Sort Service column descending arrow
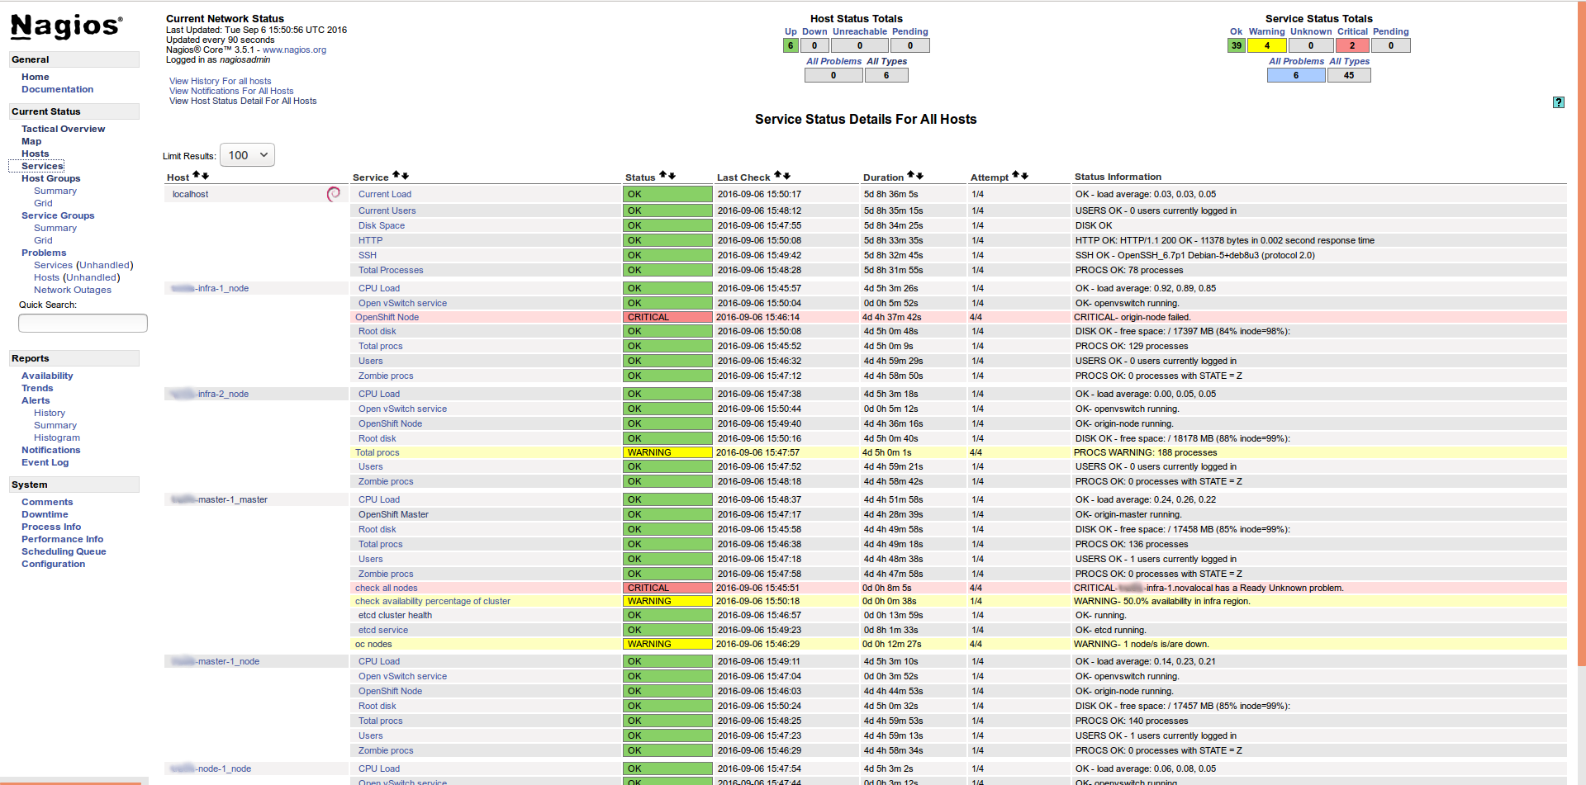The height and width of the screenshot is (785, 1586). coord(405,176)
